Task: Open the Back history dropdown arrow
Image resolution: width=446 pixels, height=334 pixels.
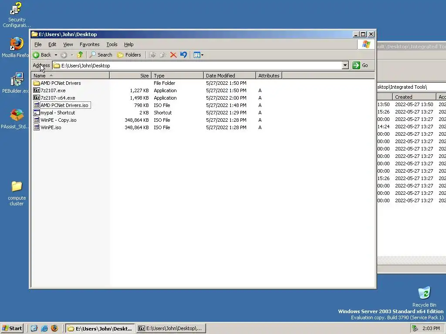Action: (56, 55)
